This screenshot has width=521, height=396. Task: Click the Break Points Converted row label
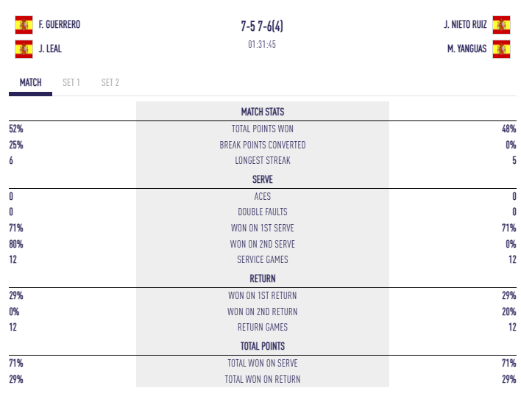pyautogui.click(x=263, y=145)
